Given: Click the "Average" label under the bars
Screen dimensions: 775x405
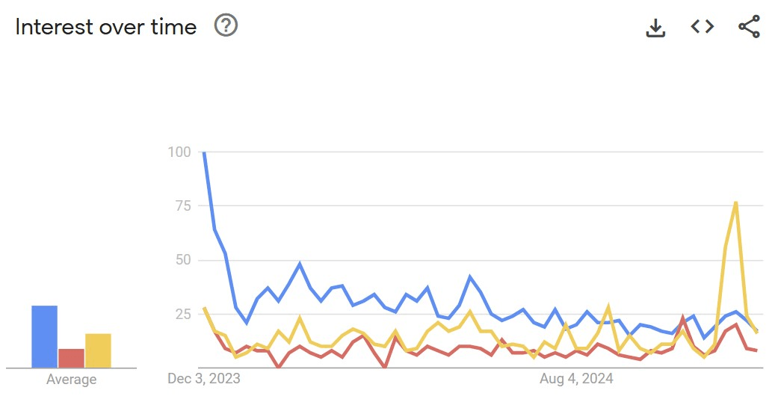Looking at the screenshot, I should coord(72,380).
